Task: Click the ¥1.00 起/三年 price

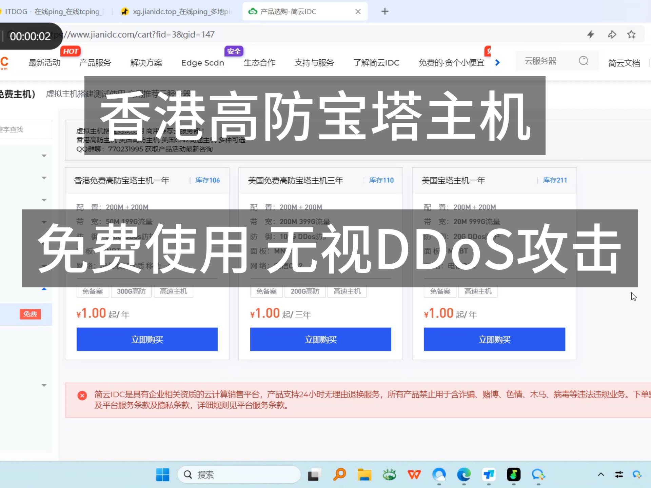Action: [x=280, y=313]
